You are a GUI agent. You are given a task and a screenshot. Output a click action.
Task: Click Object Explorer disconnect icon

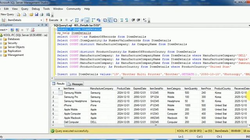click(17, 30)
